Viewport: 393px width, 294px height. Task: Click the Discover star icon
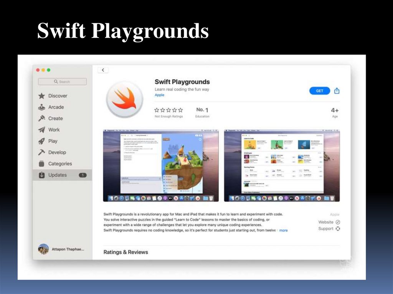[41, 96]
